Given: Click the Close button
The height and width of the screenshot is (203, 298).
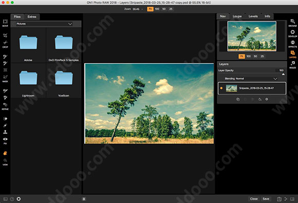Looking at the screenshot, I should pos(254,199).
